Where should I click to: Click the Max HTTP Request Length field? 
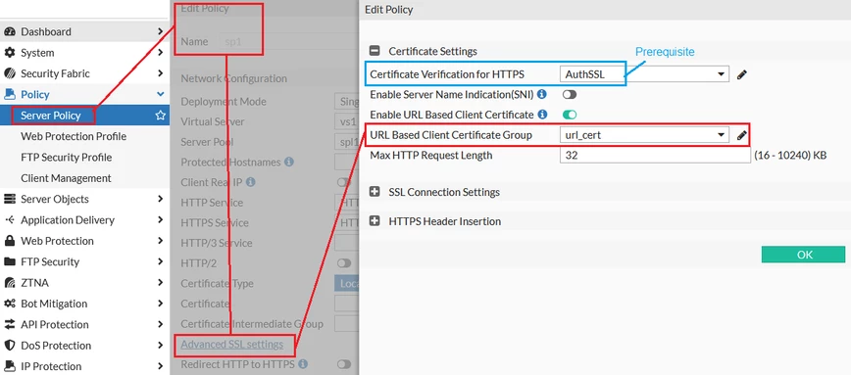click(655, 156)
